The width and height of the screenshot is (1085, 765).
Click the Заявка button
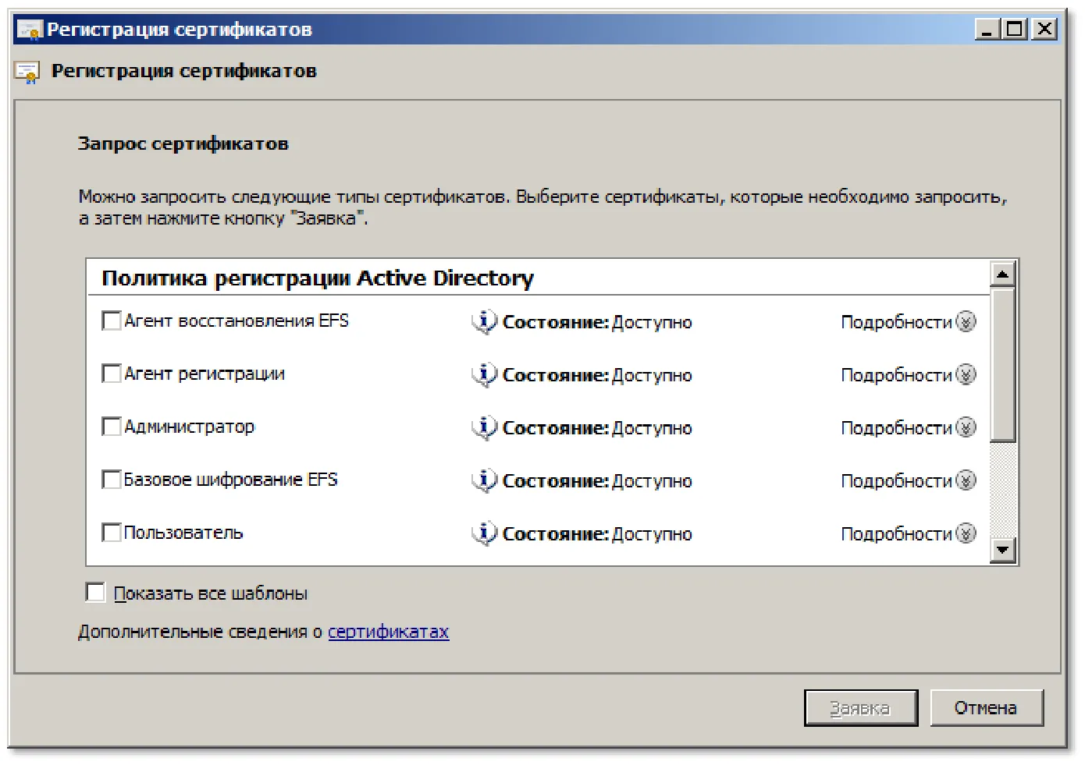861,708
